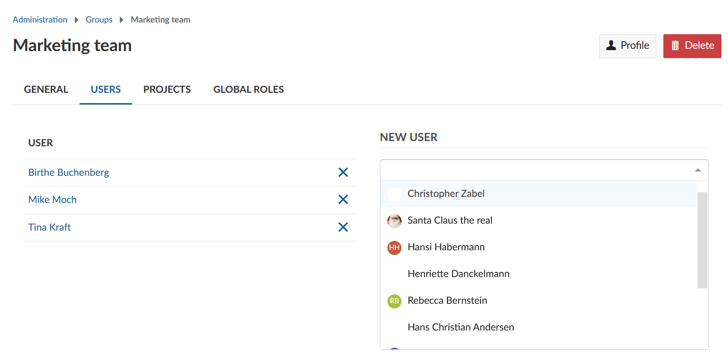728x360 pixels.
Task: Click the RB avatar for Rebecca Bernstein
Action: click(x=394, y=301)
